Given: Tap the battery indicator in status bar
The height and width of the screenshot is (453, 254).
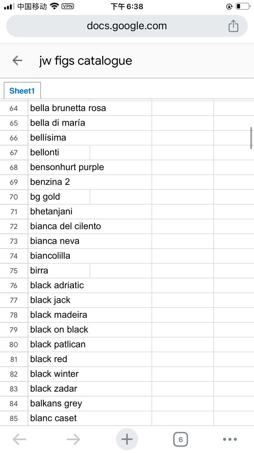Looking at the screenshot, I should coord(242,6).
